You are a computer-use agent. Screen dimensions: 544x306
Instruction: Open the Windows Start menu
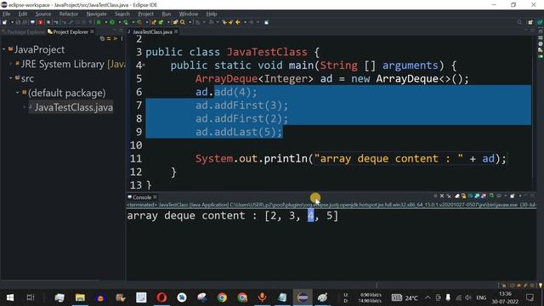pyautogui.click(x=10, y=297)
